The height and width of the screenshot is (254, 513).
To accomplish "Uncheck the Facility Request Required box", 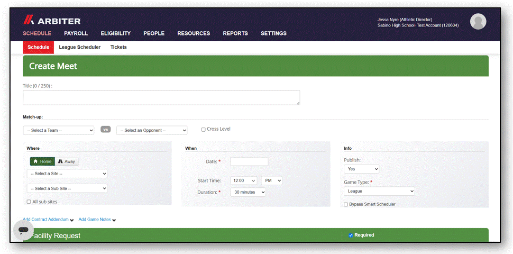I will click(x=351, y=235).
